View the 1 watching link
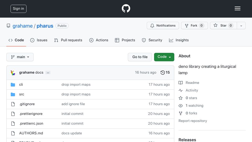The image size is (252, 142). click(191, 106)
